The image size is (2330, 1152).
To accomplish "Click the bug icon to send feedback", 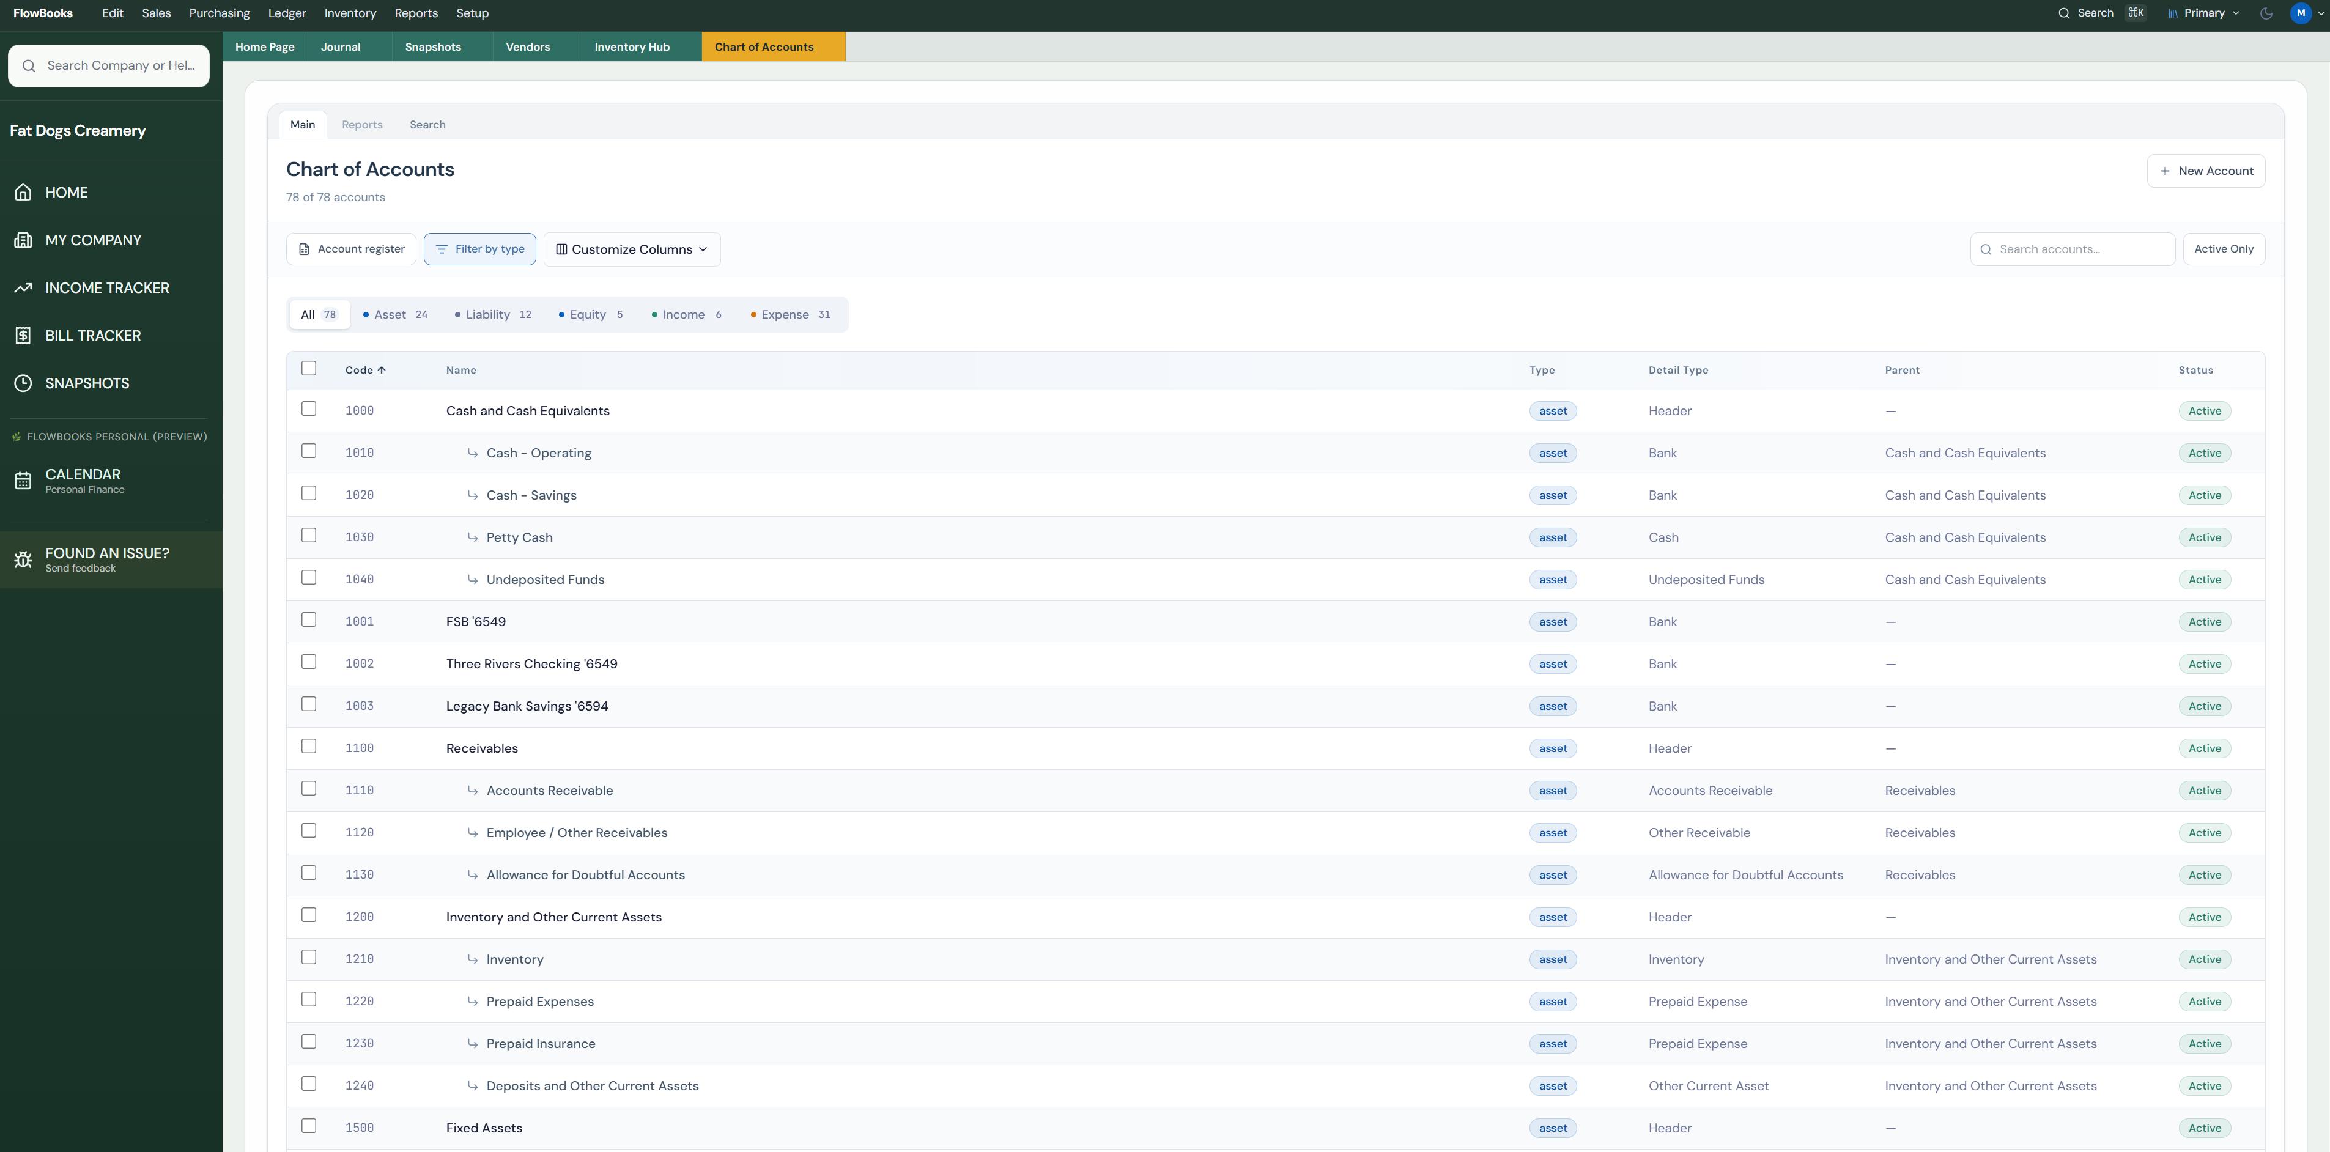I will click(x=23, y=559).
